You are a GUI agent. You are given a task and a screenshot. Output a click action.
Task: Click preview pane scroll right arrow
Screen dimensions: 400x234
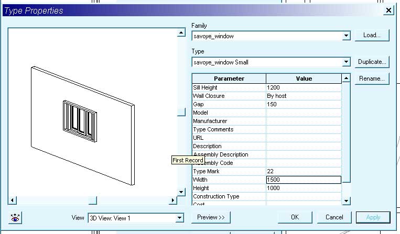pyautogui.click(x=173, y=200)
